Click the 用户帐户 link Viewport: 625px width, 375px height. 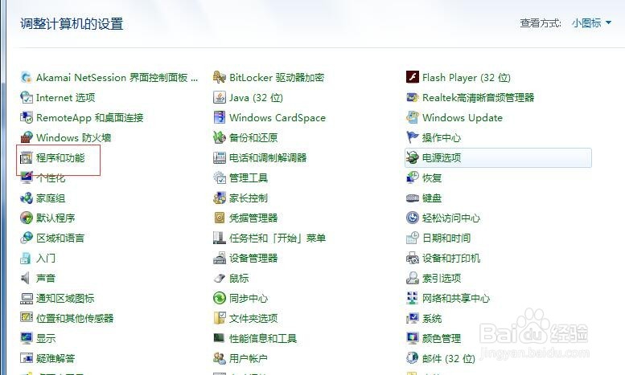click(249, 358)
